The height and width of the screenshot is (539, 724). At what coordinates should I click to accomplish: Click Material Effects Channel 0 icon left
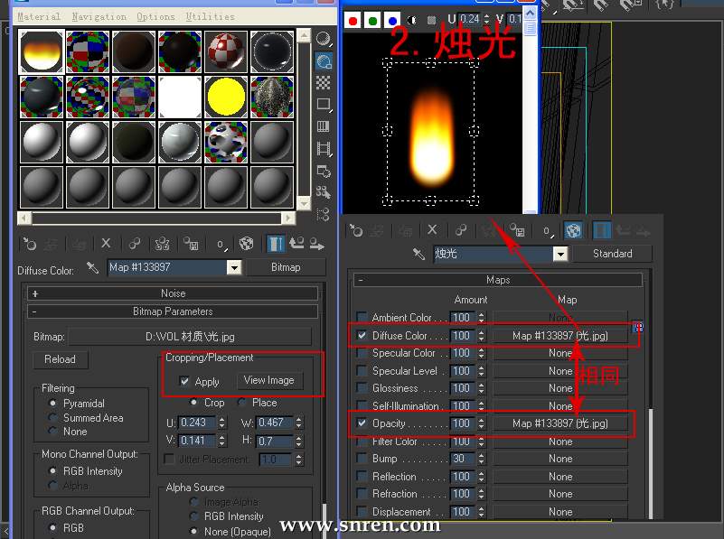coord(221,245)
